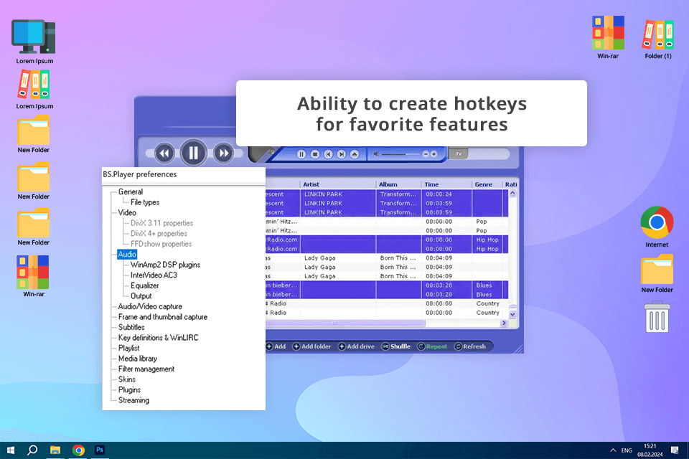Open WinAmp2 DSP plugins settings
Viewport: 689px width, 459px height.
(165, 265)
